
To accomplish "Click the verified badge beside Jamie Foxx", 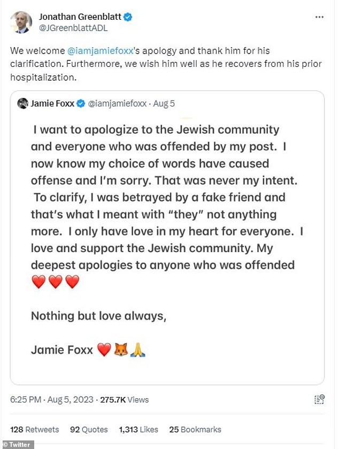I will coord(81,103).
